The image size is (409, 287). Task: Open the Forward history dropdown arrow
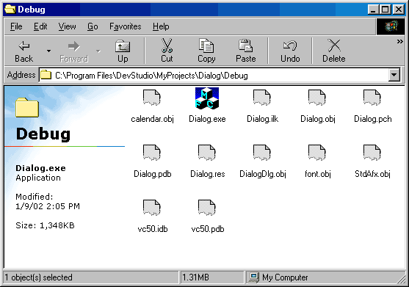pyautogui.click(x=98, y=51)
